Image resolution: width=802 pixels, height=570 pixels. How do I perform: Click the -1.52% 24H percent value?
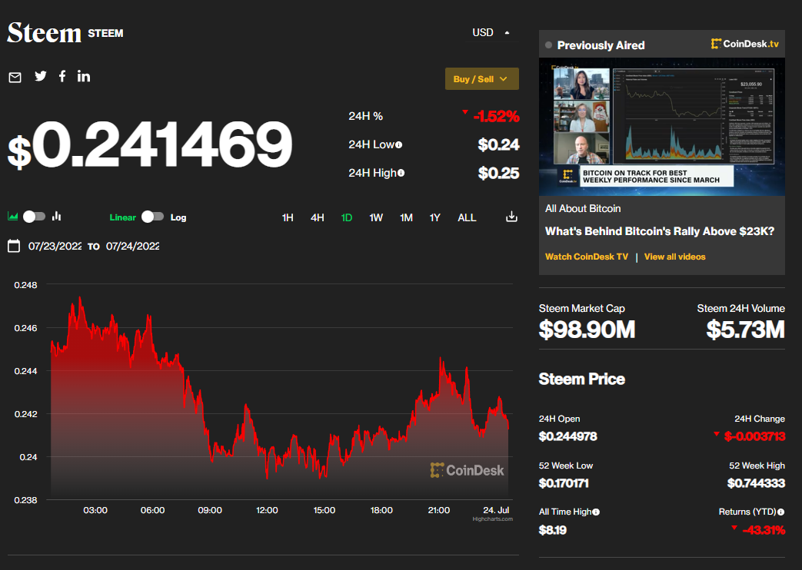[x=496, y=116]
